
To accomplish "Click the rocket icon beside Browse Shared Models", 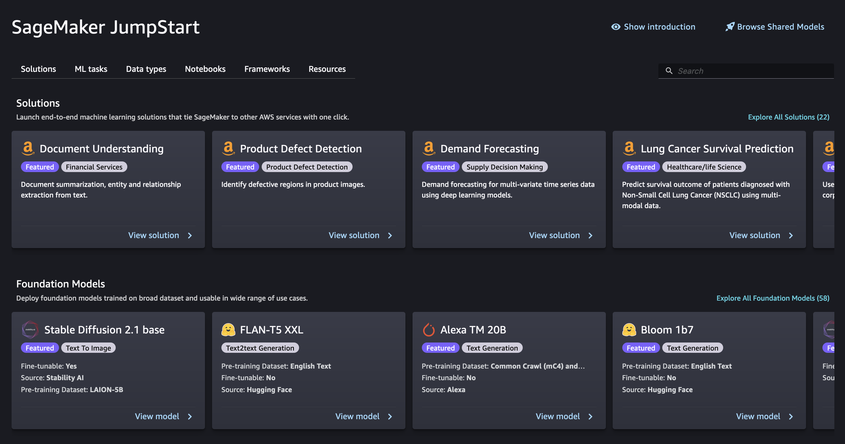I will click(x=730, y=26).
